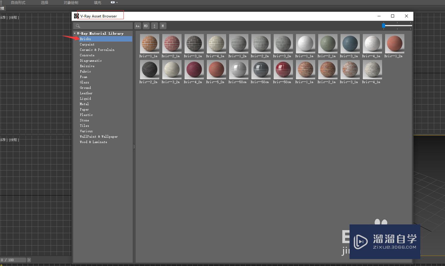Select the Tiles category
445x266 pixels.
click(84, 126)
